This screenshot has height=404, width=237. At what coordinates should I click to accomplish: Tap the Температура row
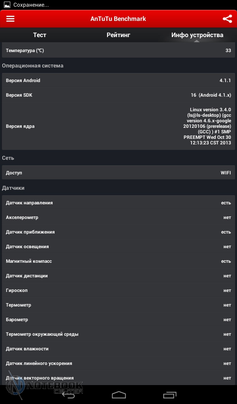pos(118,50)
